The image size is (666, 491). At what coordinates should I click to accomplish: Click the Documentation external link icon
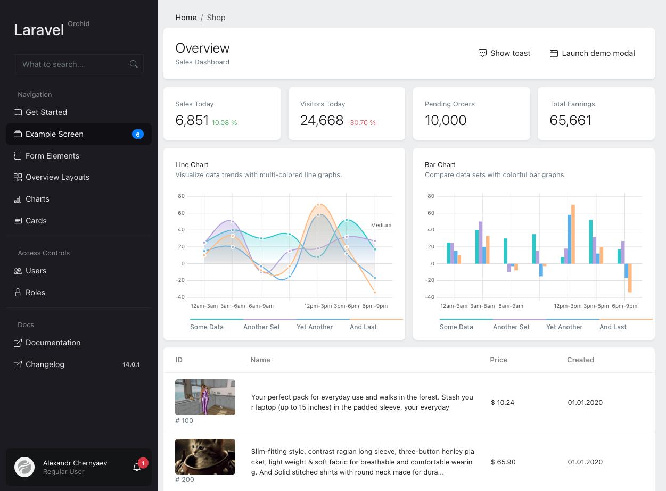click(x=18, y=343)
